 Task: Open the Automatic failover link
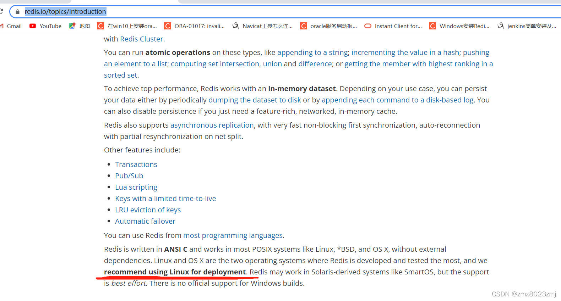click(145, 221)
